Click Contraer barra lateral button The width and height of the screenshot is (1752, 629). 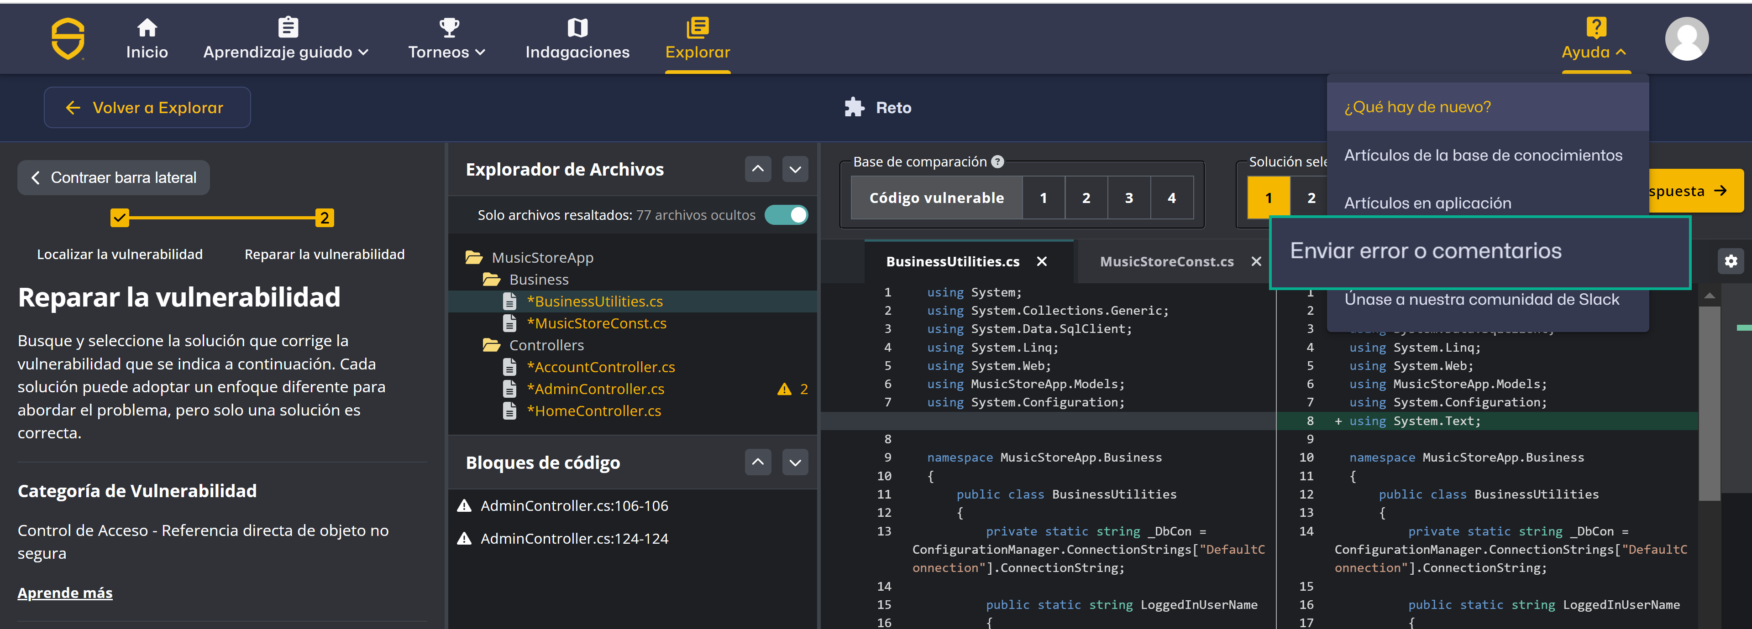(x=114, y=177)
